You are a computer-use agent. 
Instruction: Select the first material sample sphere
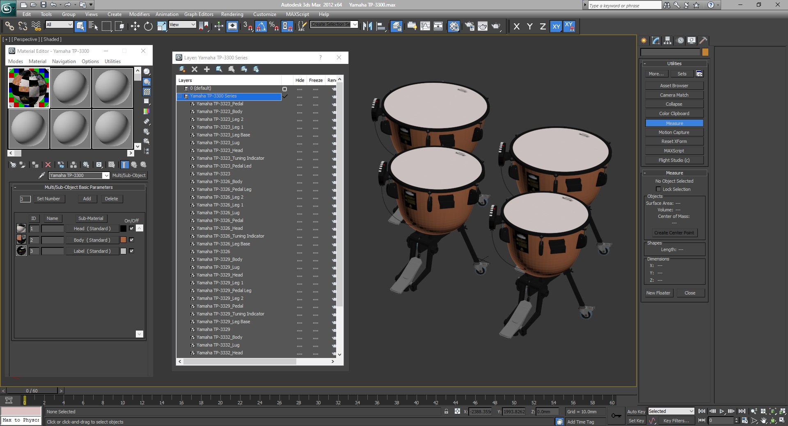click(29, 88)
